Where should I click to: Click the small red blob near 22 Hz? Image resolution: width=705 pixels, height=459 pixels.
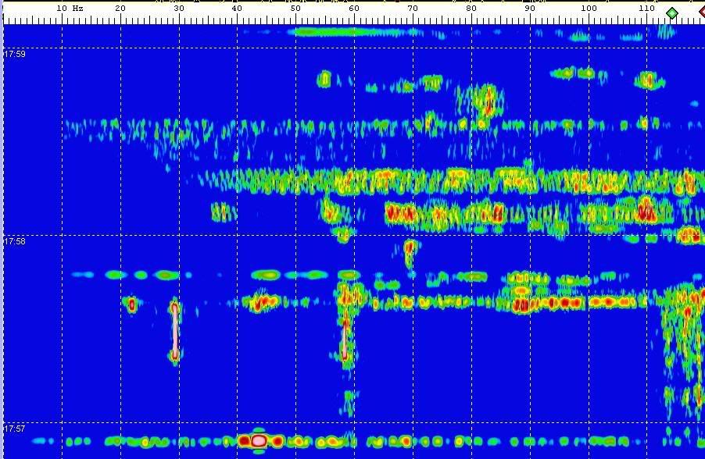tap(131, 304)
